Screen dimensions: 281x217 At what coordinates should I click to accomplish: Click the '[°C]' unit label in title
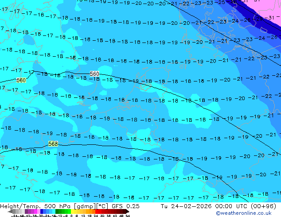pyautogui.click(x=102, y=206)
